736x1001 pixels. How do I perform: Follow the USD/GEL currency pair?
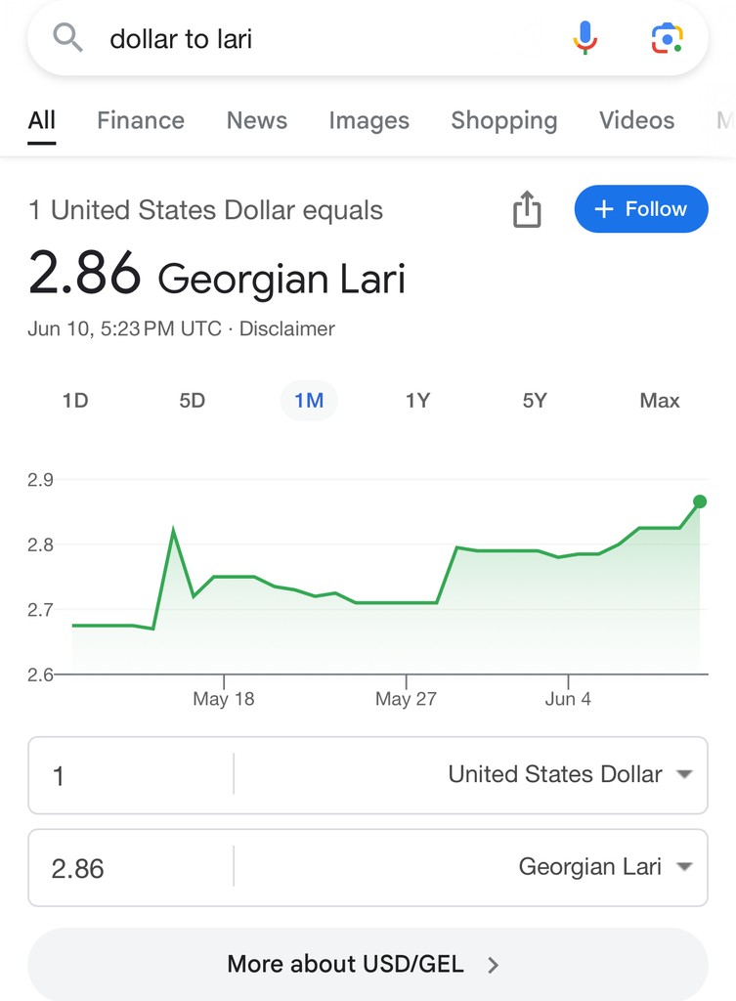[641, 209]
